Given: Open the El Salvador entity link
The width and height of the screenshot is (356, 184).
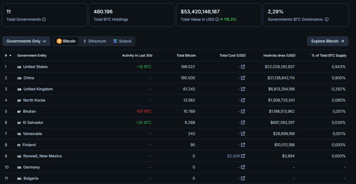Looking at the screenshot, I should coord(33,122).
